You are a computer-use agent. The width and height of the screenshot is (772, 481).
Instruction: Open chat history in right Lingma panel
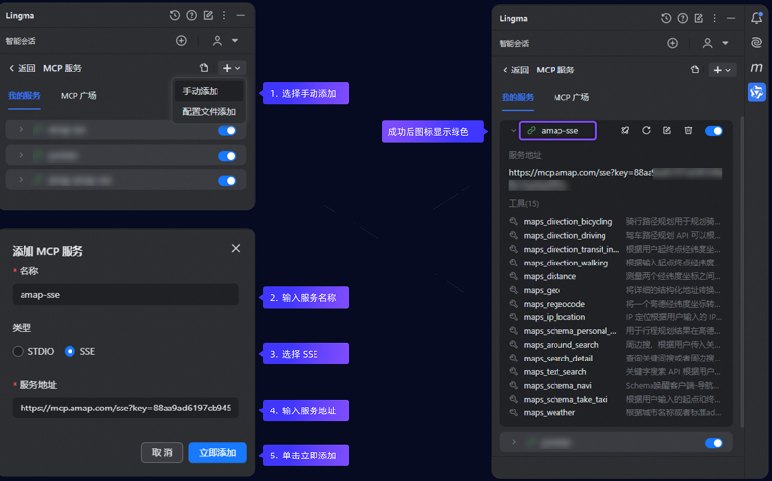666,18
